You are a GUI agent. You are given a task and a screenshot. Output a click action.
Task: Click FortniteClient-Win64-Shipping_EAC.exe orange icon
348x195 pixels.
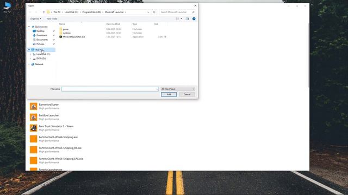(x=34, y=160)
